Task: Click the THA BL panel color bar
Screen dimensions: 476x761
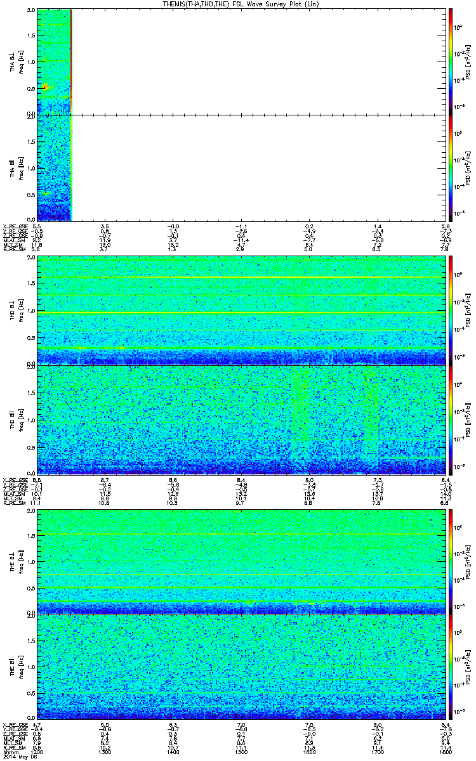Action: click(x=451, y=62)
